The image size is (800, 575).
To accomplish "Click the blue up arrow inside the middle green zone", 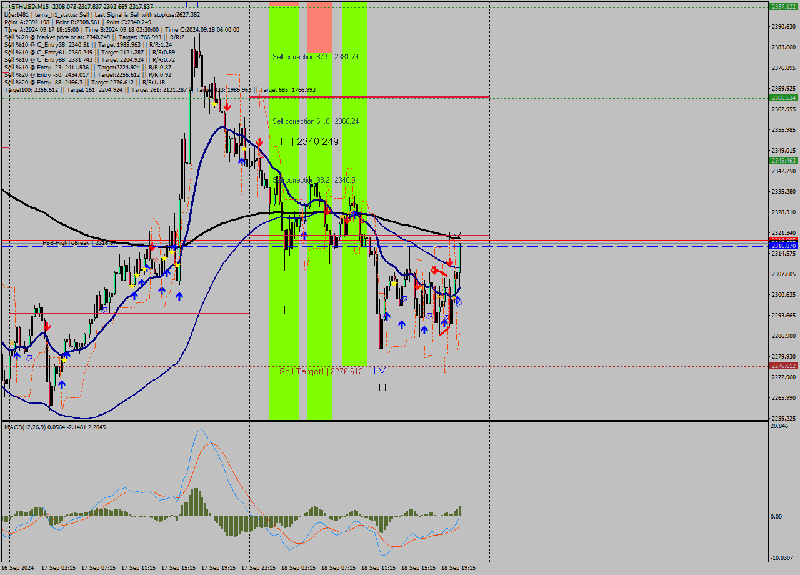I will pos(304,235).
